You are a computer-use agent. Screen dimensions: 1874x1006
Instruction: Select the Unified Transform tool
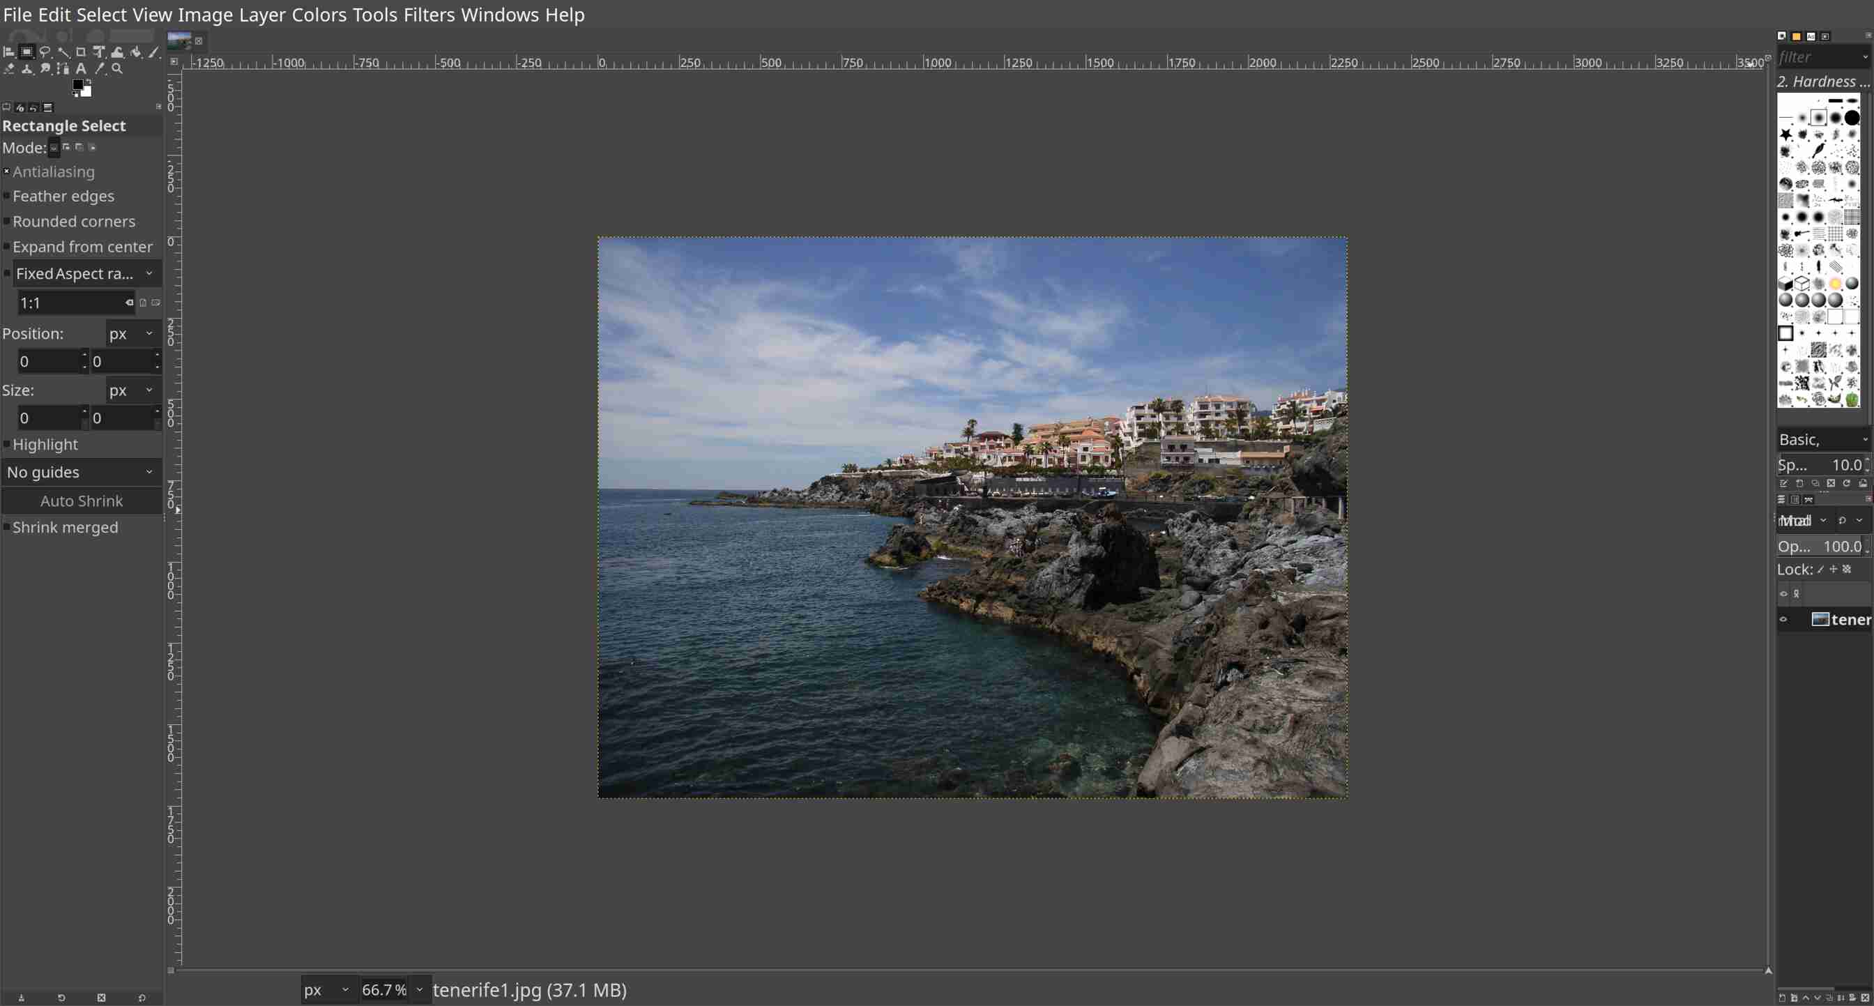(99, 52)
